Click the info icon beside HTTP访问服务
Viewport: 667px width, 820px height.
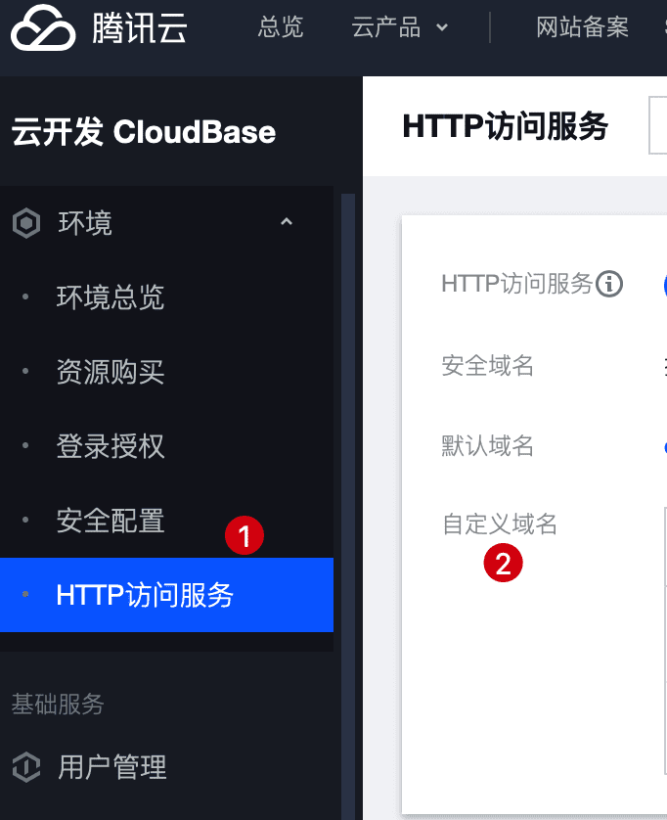click(x=609, y=284)
